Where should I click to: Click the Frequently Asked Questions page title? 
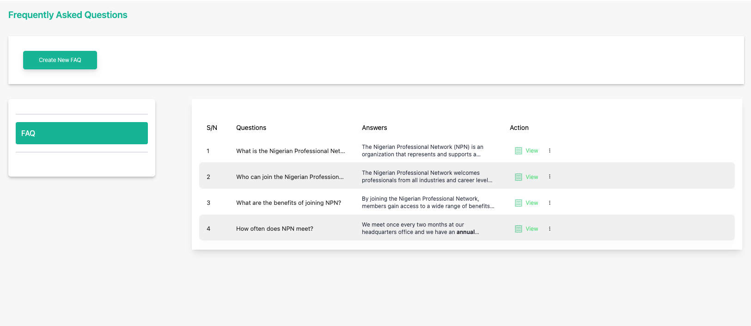coord(68,15)
